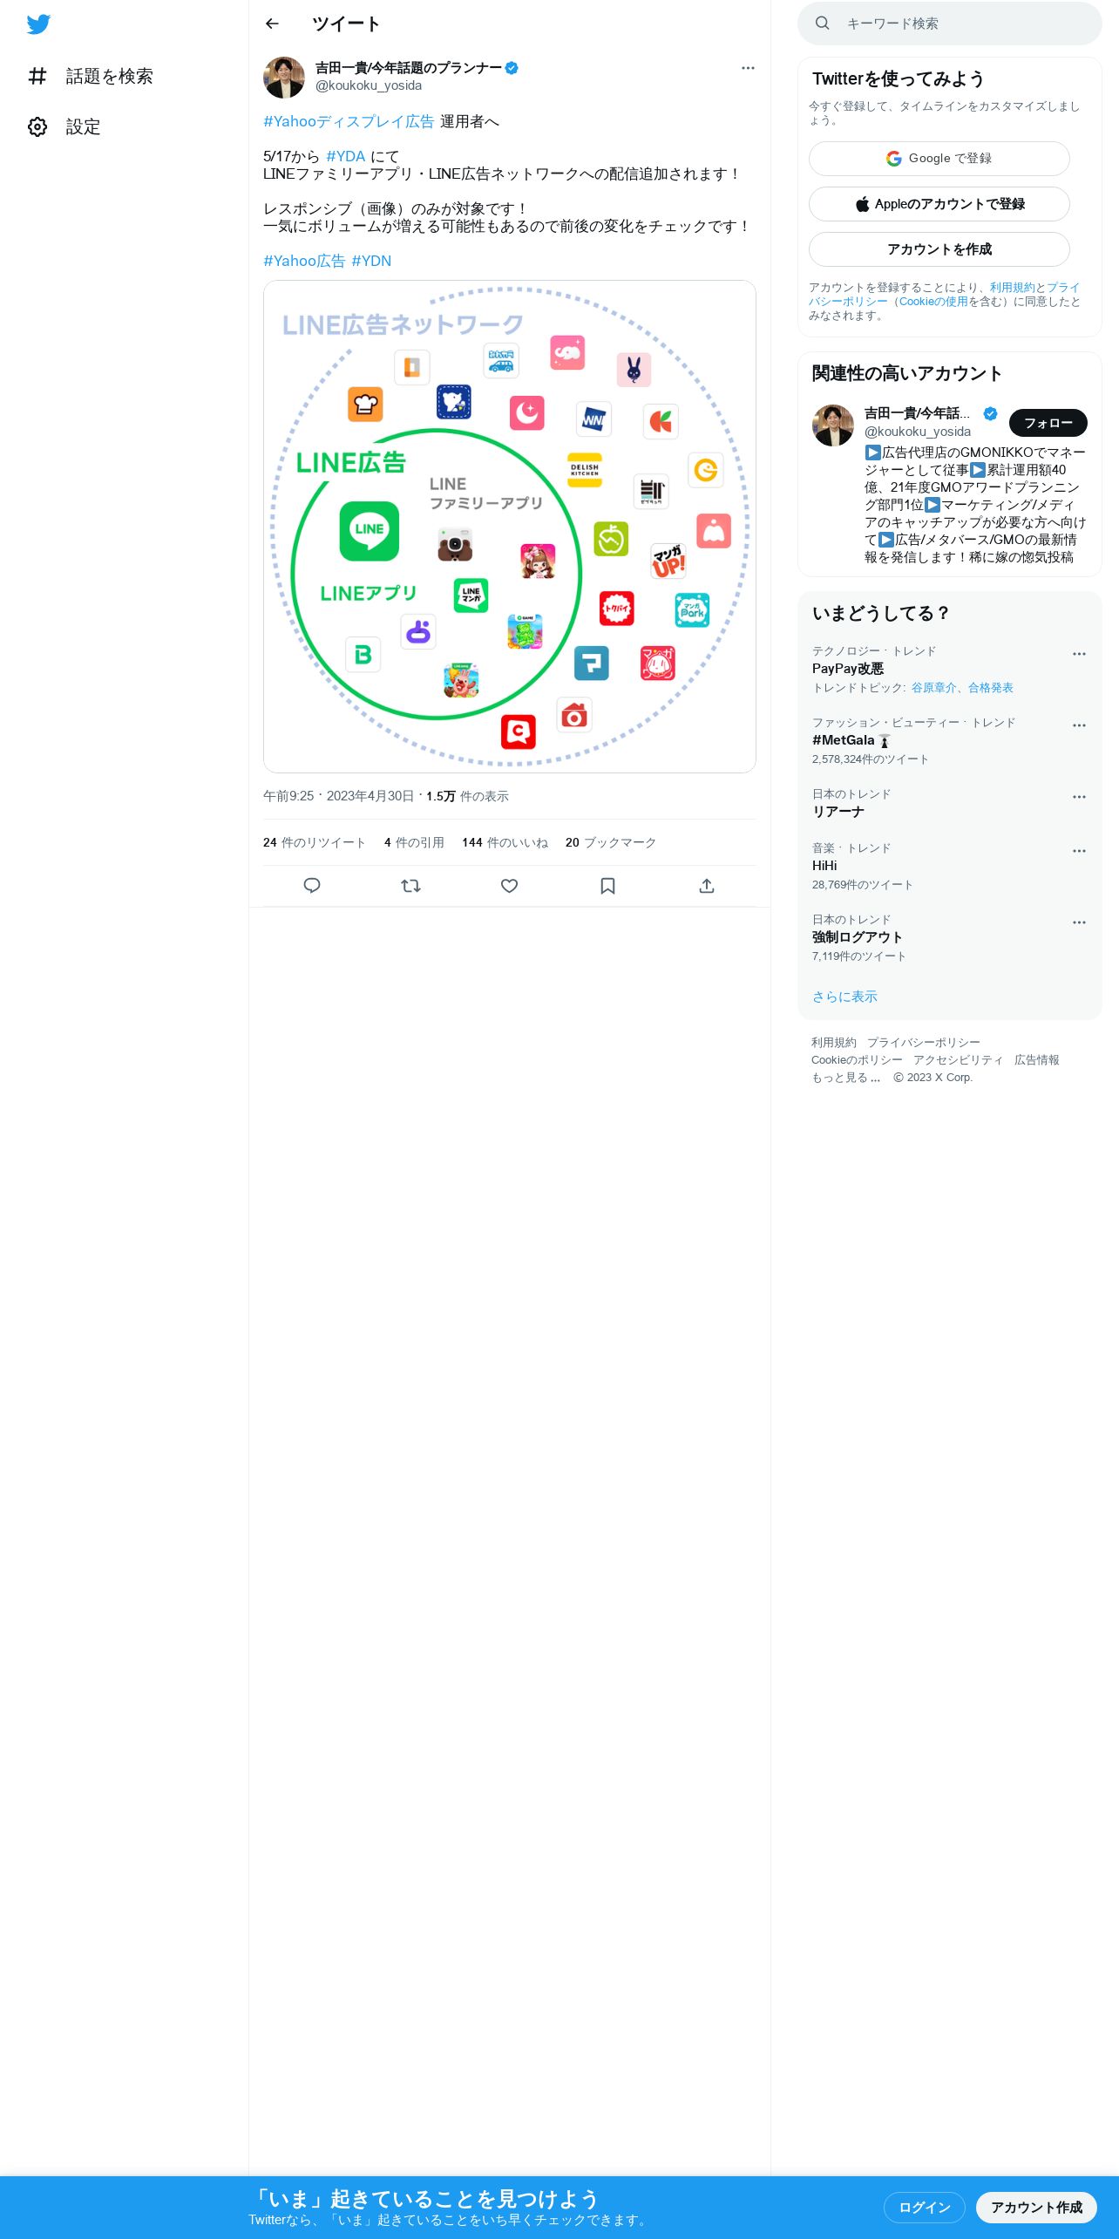1119x2239 pixels.
Task: Open 利用規約 link in signup notice
Action: pyautogui.click(x=1012, y=288)
